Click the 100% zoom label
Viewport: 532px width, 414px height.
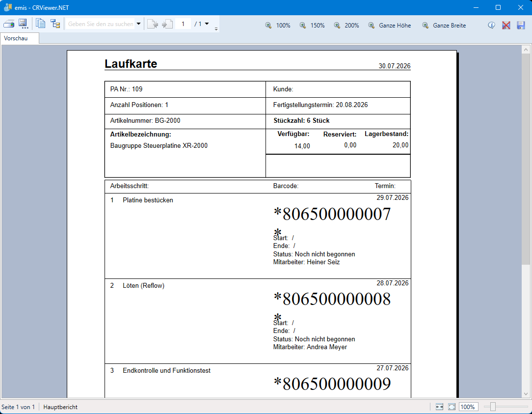point(283,26)
